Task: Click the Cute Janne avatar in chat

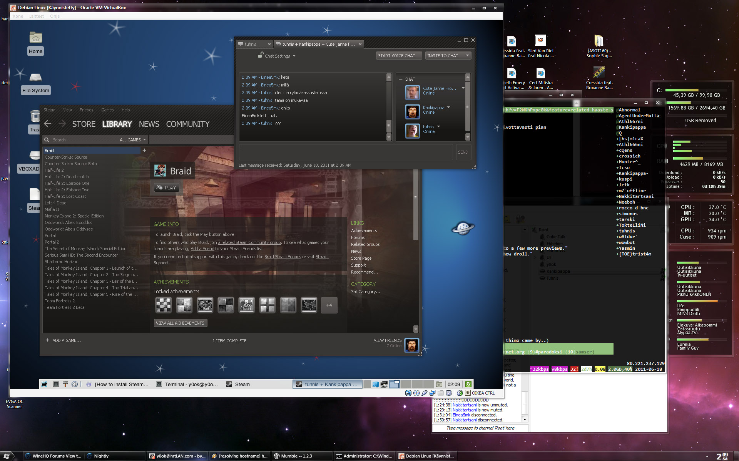Action: click(x=412, y=92)
